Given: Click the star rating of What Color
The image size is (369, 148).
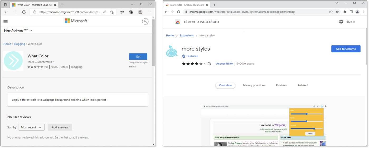Looking at the screenshot, I should point(35,67).
